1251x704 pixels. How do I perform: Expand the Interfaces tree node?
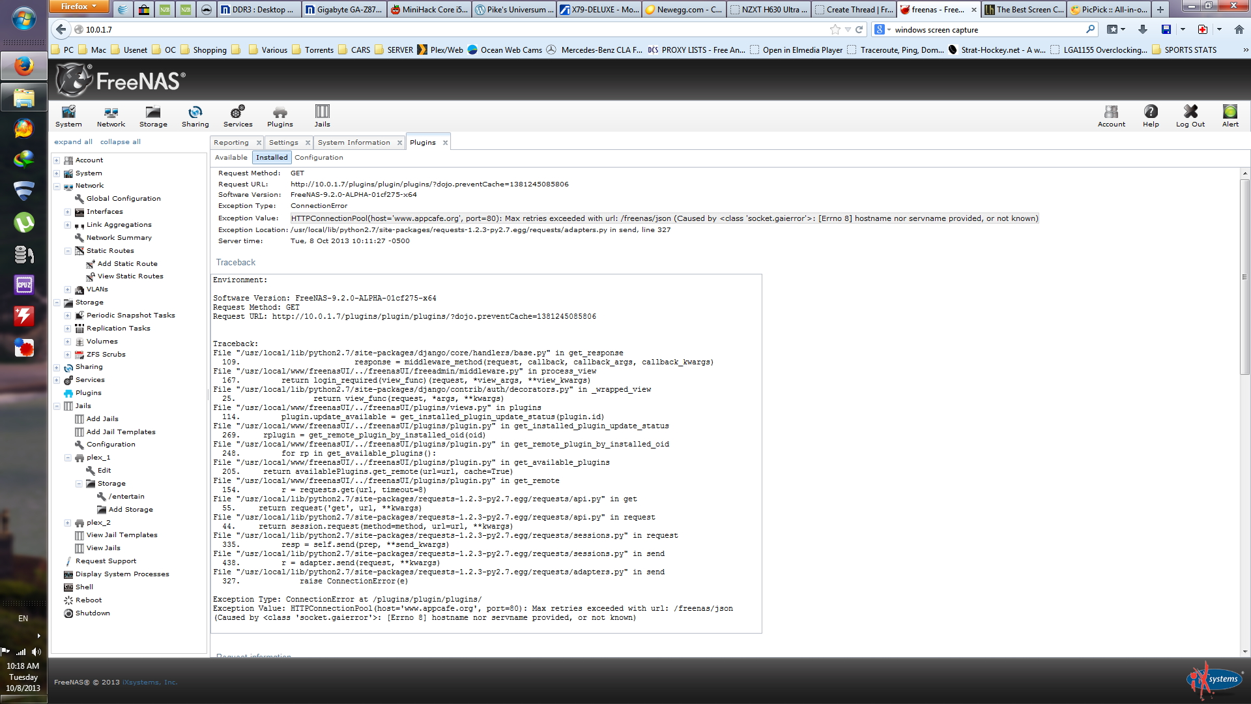coord(68,212)
